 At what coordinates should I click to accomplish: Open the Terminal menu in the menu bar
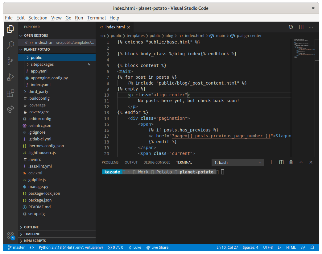[96, 18]
